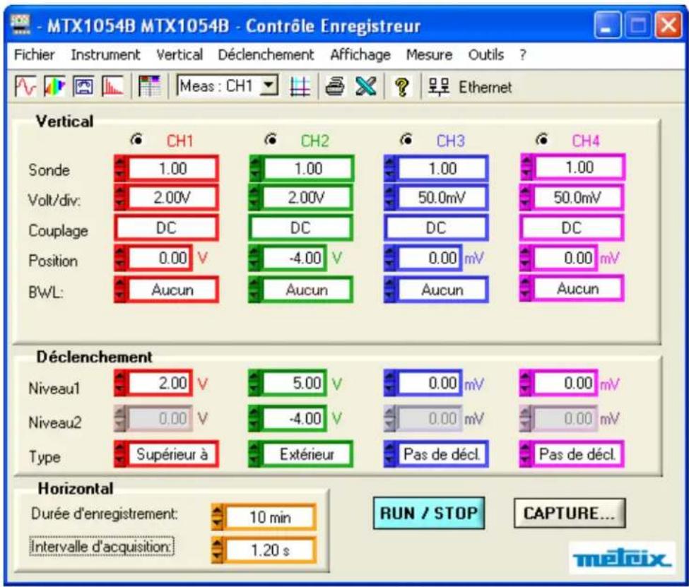Click CH3 Volt/div blue stepper arrows

(390, 198)
